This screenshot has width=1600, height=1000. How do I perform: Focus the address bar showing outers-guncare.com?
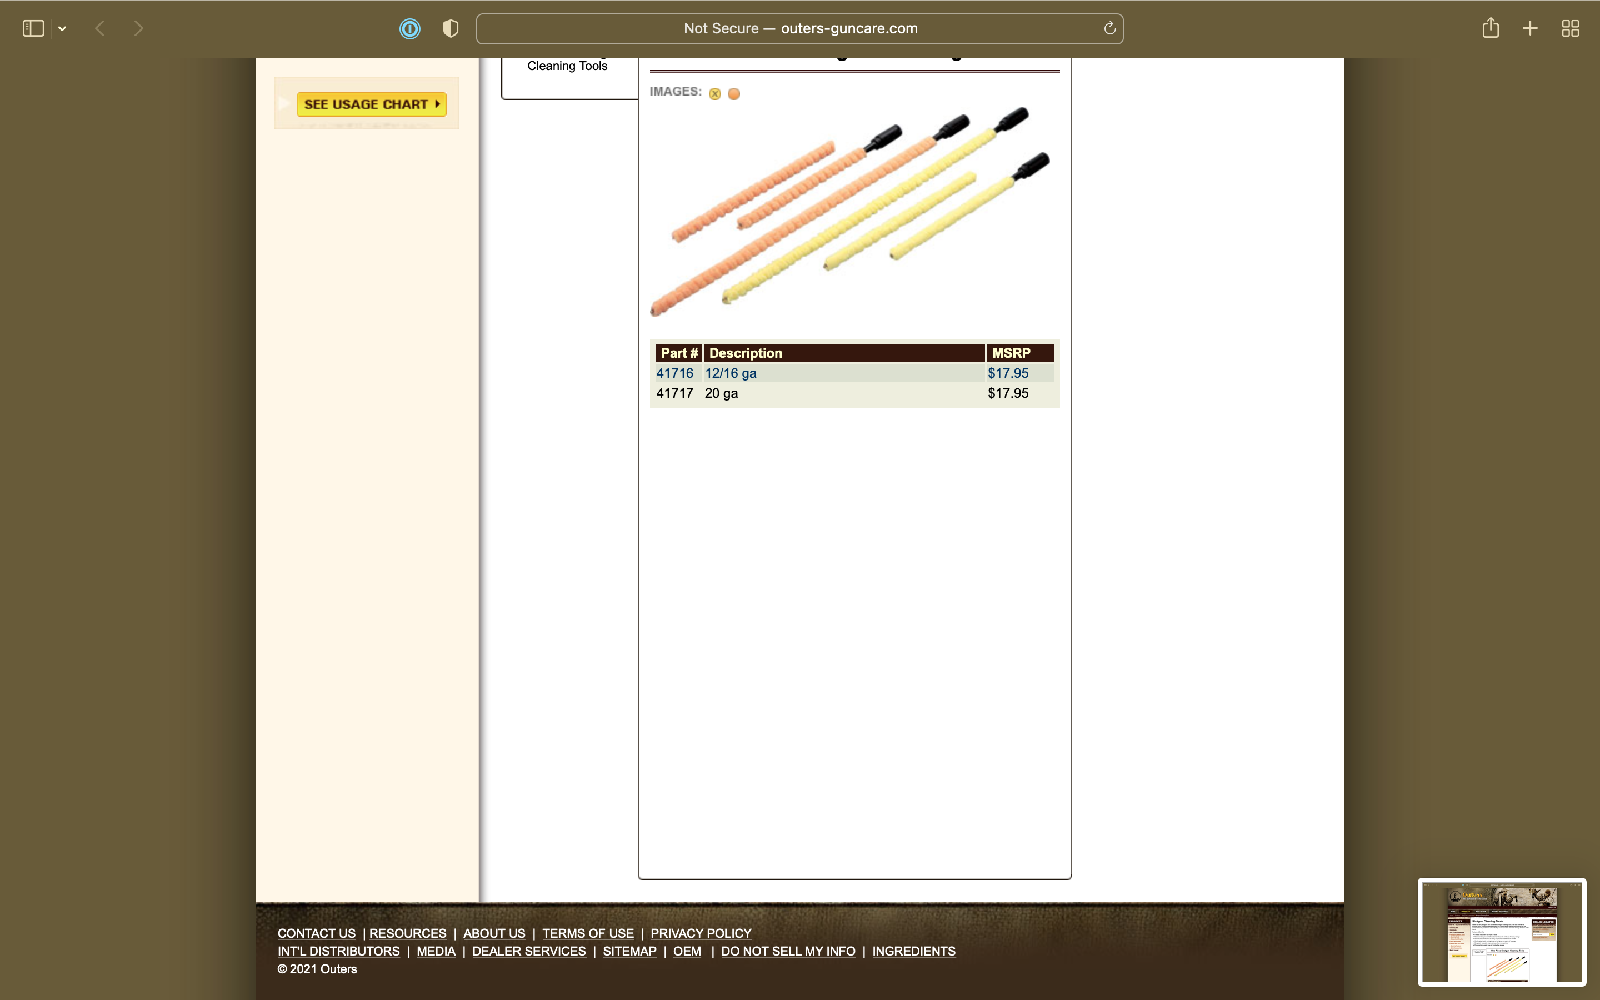(x=799, y=28)
